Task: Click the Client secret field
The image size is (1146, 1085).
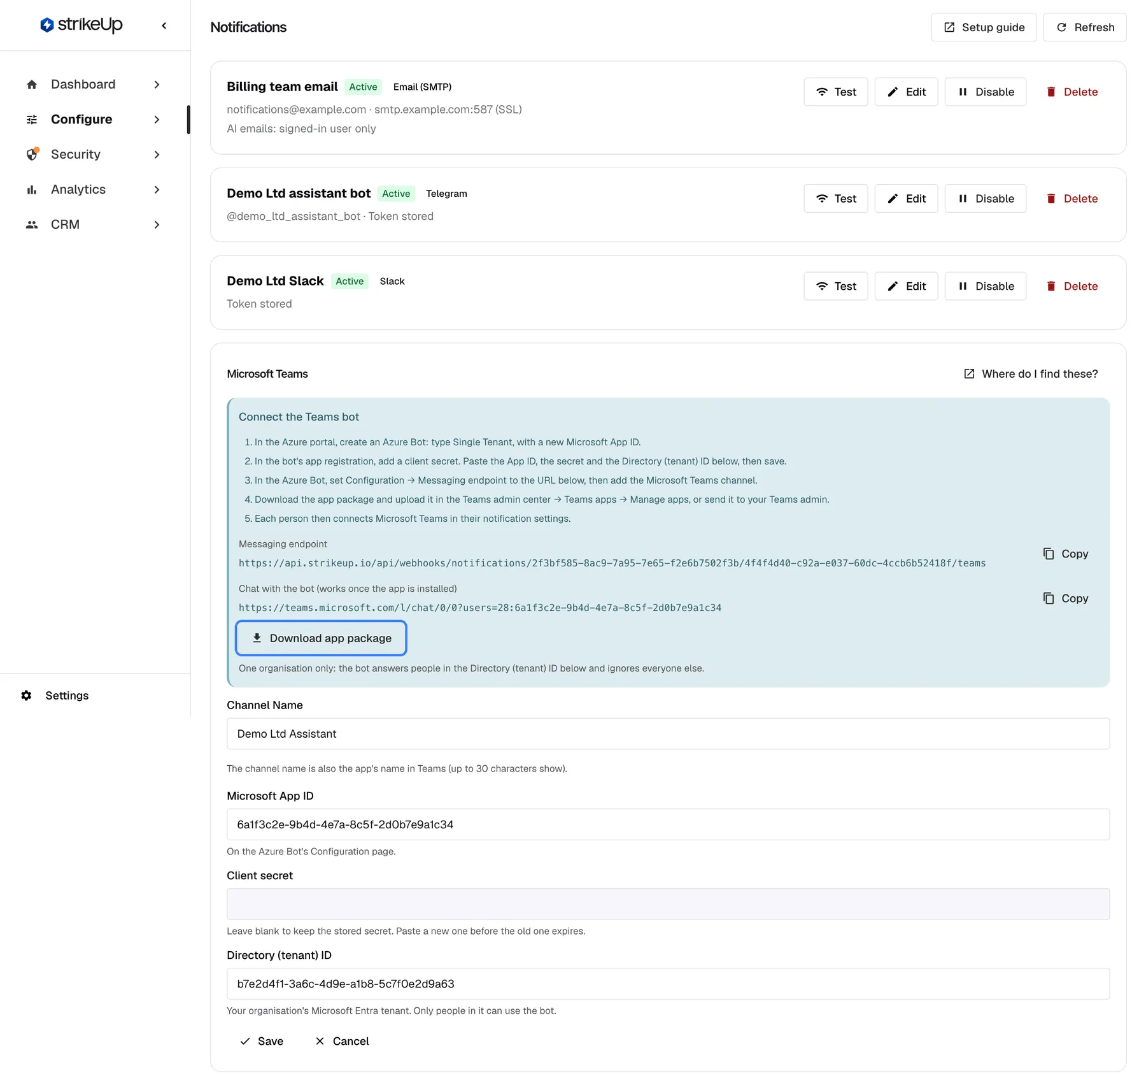Action: (668, 904)
